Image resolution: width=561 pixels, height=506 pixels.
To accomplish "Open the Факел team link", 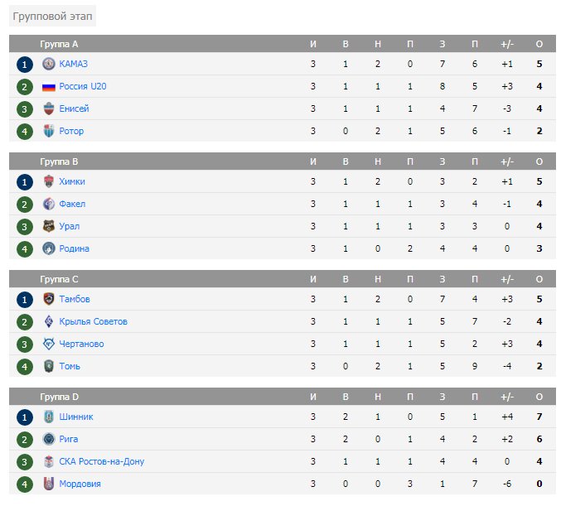I will (72, 205).
